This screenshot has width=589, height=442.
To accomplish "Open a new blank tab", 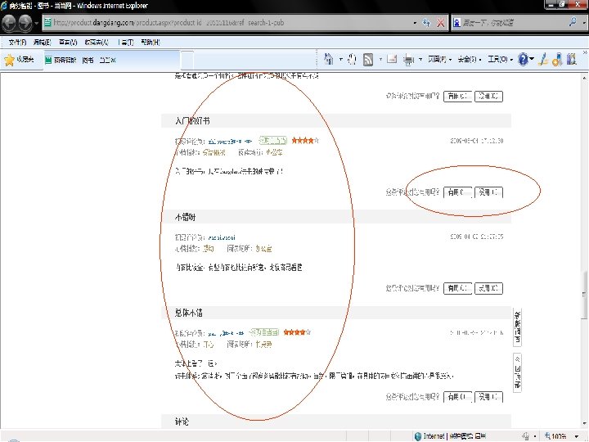I will click(187, 60).
